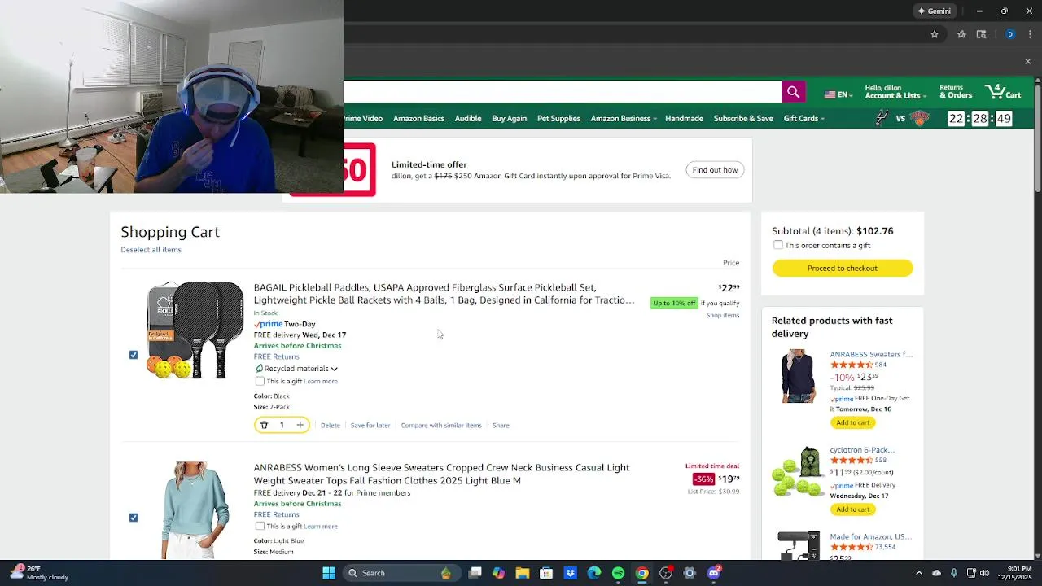Open the pickleball paddles product thumbnail
The image size is (1042, 586).
pos(195,330)
